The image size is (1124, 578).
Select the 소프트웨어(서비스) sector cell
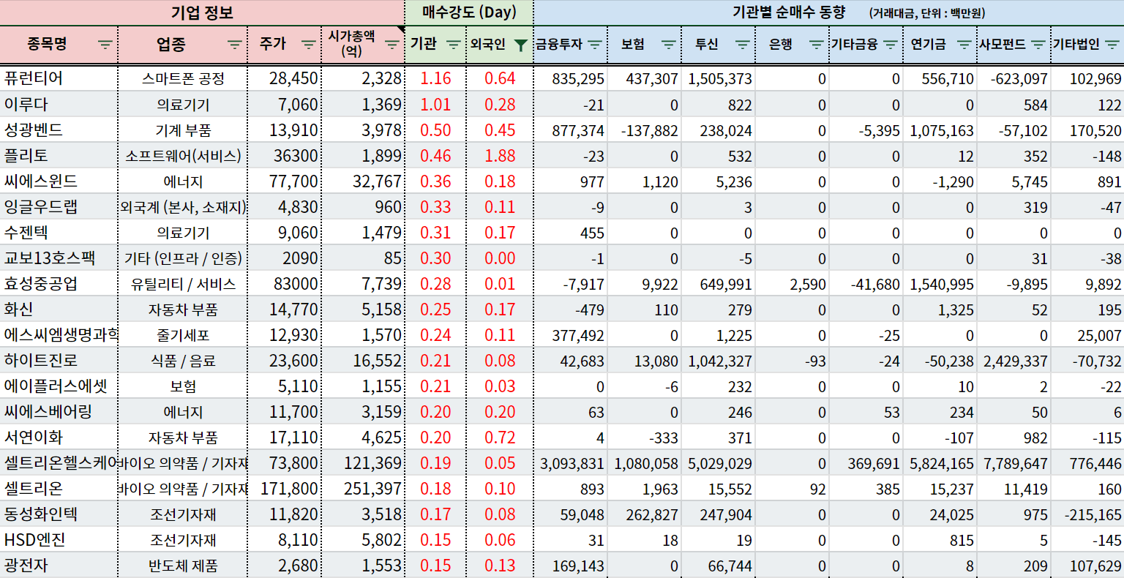(x=183, y=155)
